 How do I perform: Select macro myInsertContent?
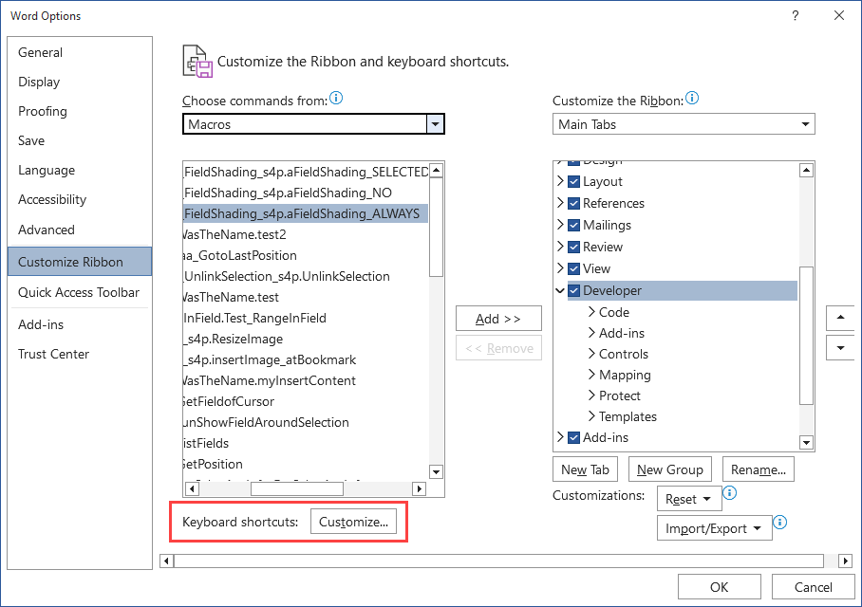pyautogui.click(x=305, y=380)
